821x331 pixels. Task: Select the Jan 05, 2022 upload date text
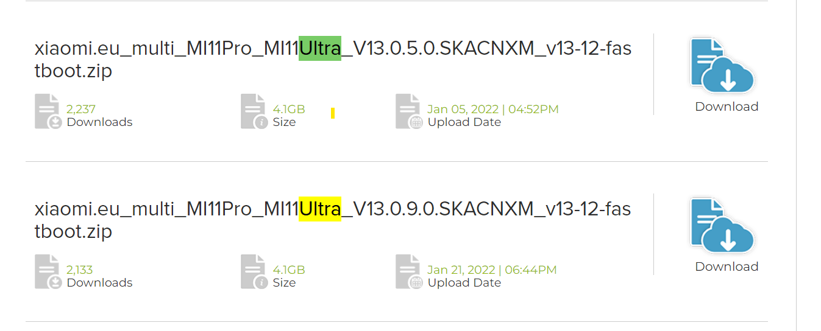coord(492,110)
